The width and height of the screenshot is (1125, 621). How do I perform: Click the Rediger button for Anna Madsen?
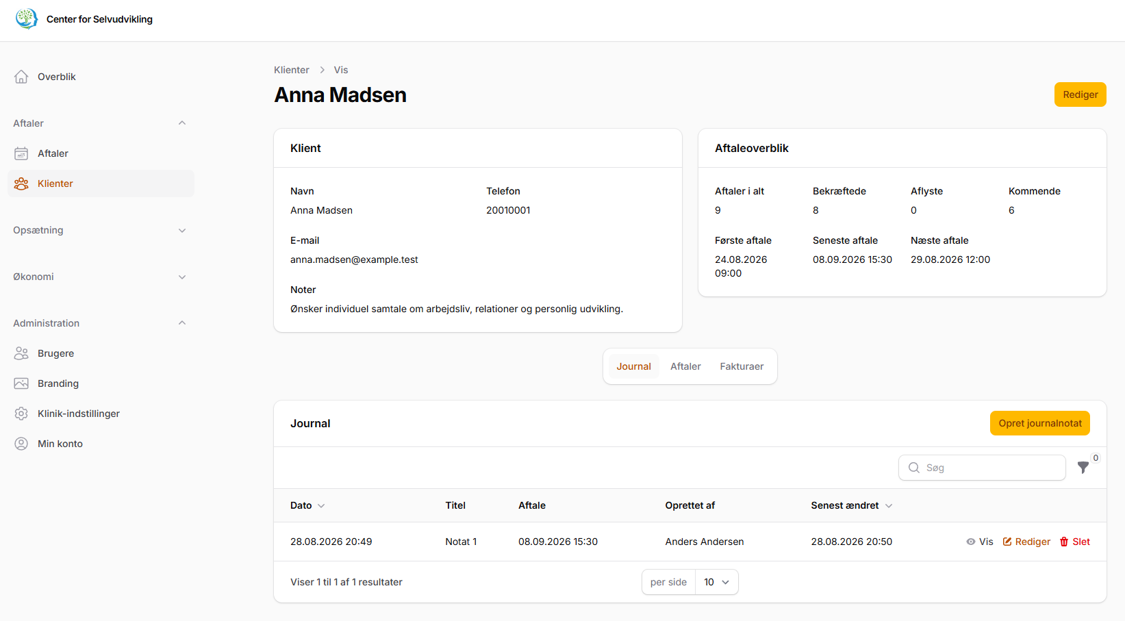[x=1080, y=94]
